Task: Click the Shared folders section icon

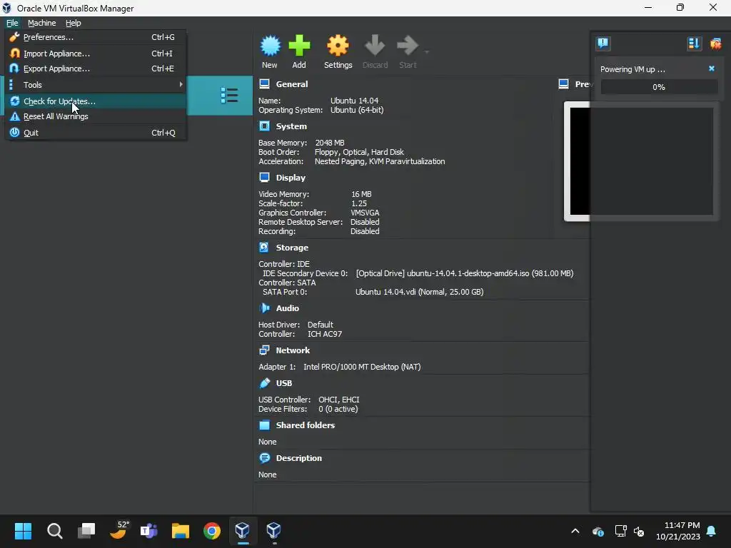Action: [264, 425]
